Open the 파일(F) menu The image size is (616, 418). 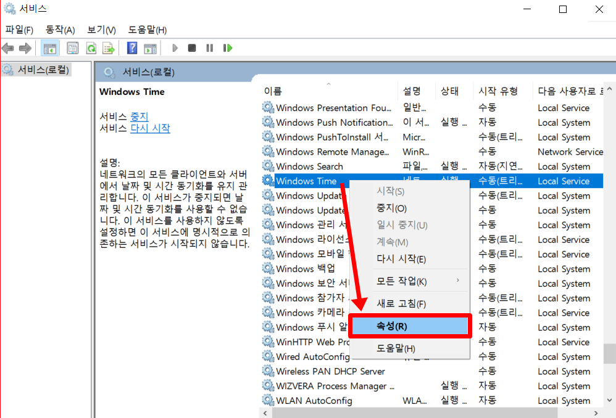click(19, 30)
